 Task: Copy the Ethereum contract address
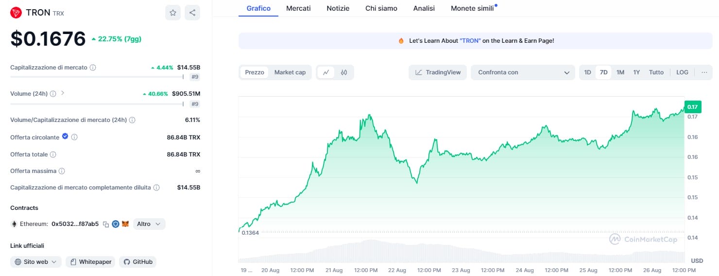106,224
